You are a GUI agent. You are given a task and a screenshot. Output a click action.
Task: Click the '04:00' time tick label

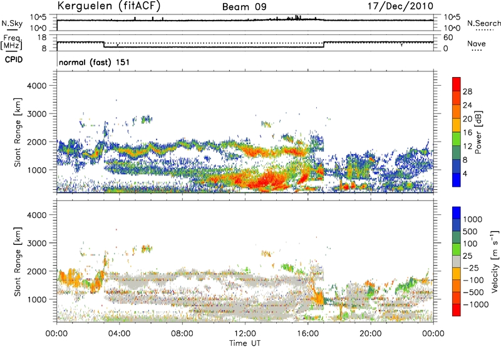[x=119, y=334]
